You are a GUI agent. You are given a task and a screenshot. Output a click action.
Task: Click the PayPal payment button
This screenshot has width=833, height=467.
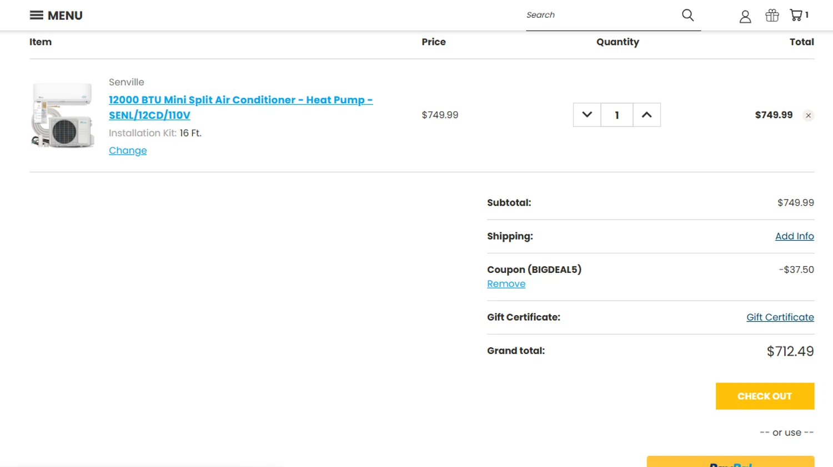click(x=730, y=462)
